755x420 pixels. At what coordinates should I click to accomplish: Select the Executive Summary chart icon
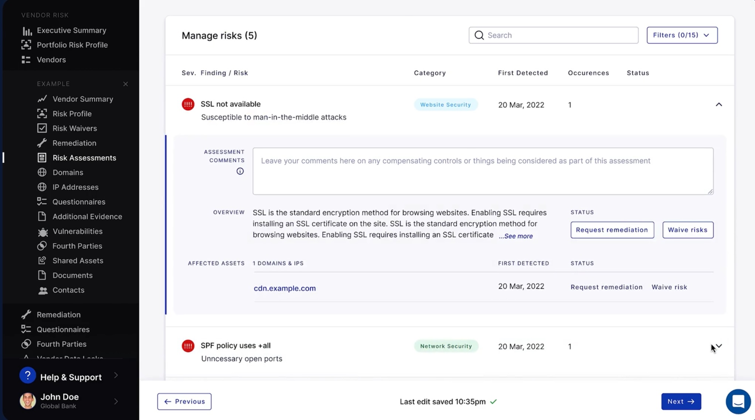click(x=27, y=30)
